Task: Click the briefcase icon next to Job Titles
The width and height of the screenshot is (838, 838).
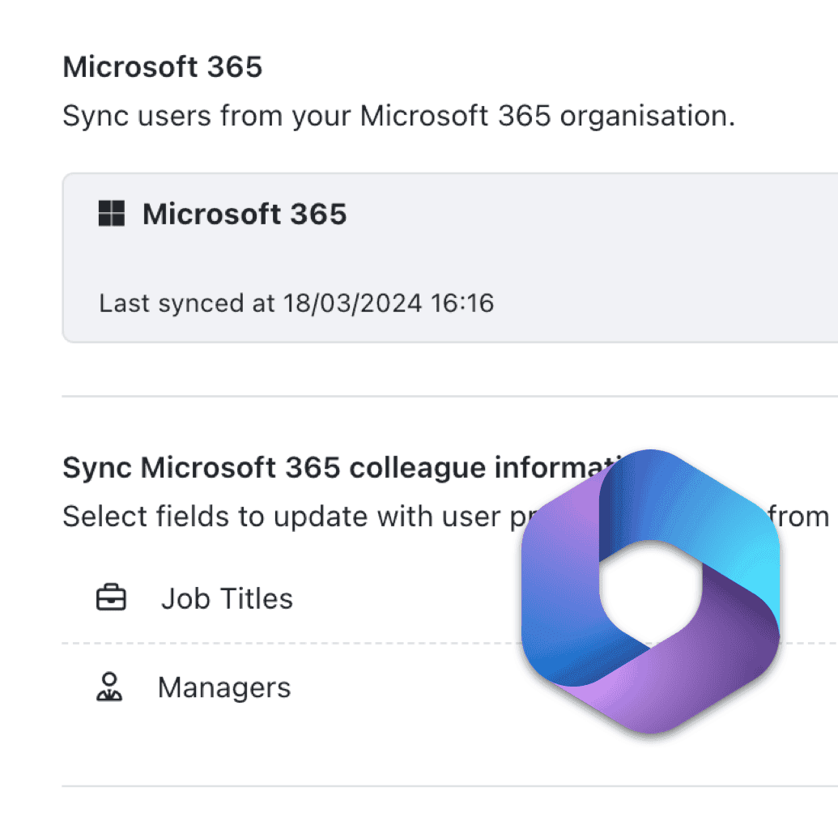Action: tap(111, 598)
